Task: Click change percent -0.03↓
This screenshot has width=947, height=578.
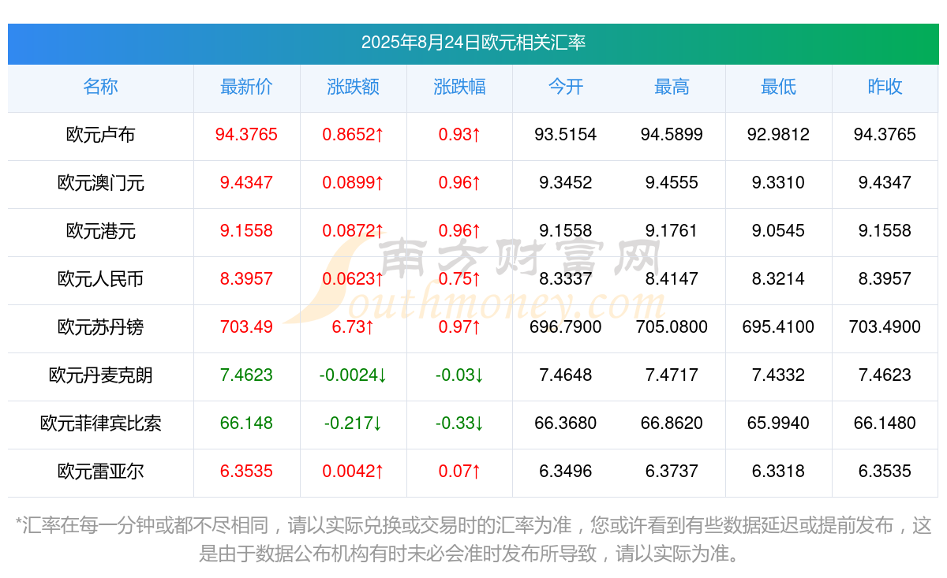Action: point(459,375)
